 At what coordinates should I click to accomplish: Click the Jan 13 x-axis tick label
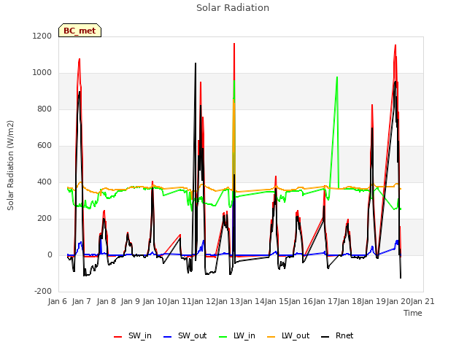(228, 302)
